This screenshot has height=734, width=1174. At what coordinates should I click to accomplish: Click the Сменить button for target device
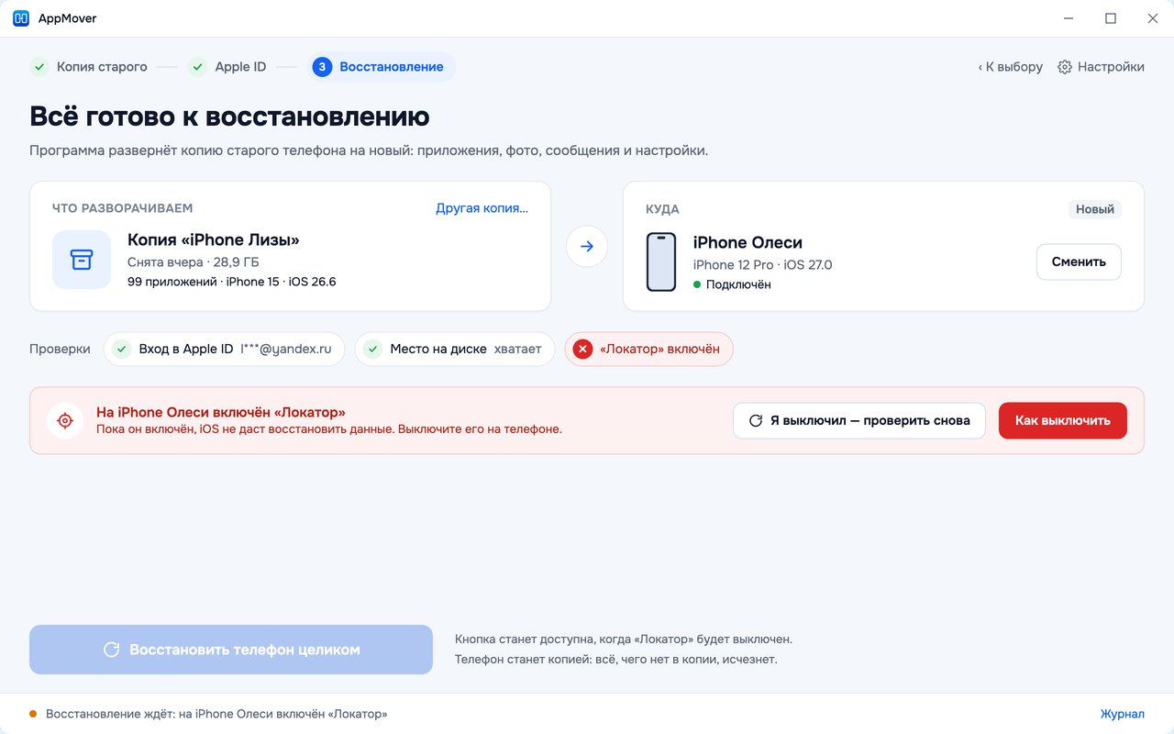coord(1079,261)
